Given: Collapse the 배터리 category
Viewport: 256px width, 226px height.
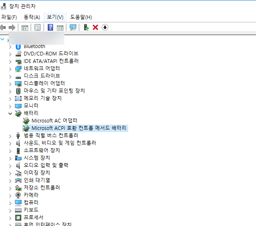Looking at the screenshot, I should tap(10, 113).
